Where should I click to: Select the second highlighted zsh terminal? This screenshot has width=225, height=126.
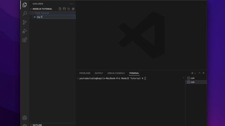[196, 82]
